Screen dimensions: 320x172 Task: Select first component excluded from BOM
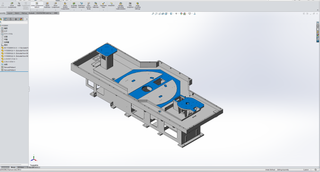point(15,48)
